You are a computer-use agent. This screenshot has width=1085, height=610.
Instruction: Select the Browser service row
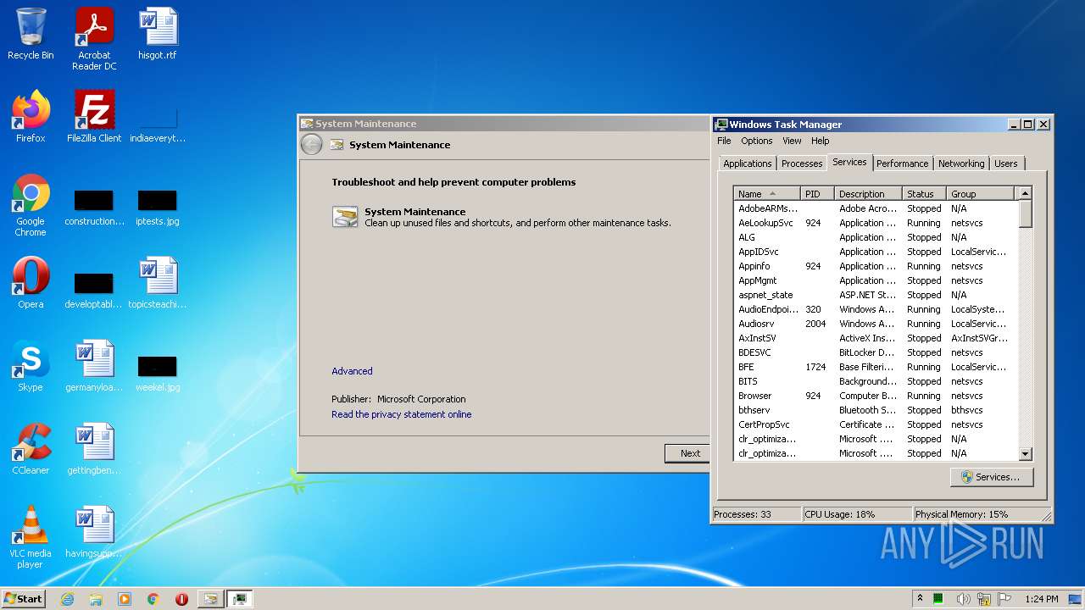(876, 396)
